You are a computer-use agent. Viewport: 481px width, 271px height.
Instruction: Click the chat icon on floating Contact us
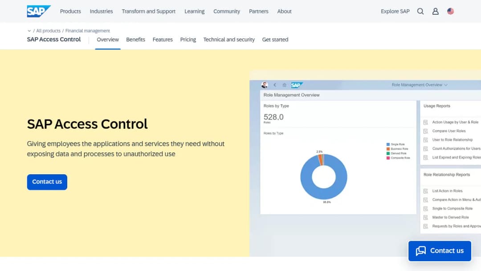pyautogui.click(x=421, y=251)
